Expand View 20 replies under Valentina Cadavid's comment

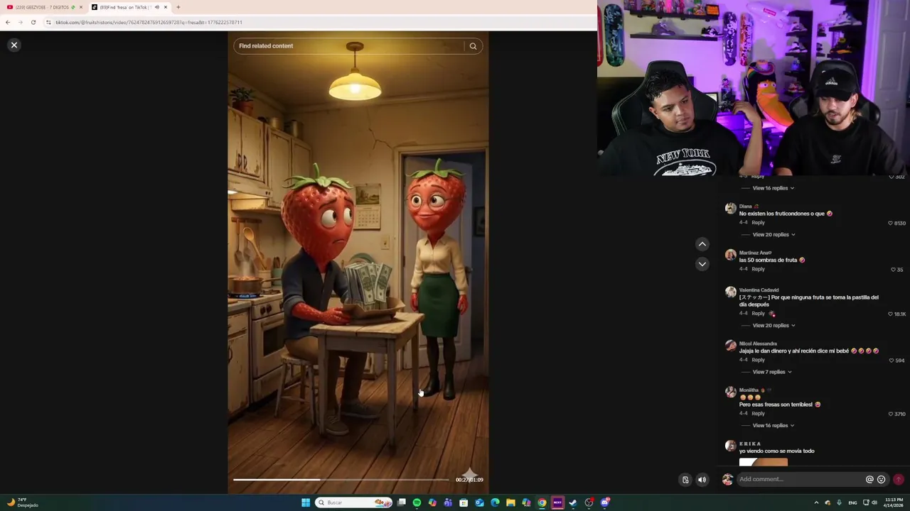pos(773,326)
